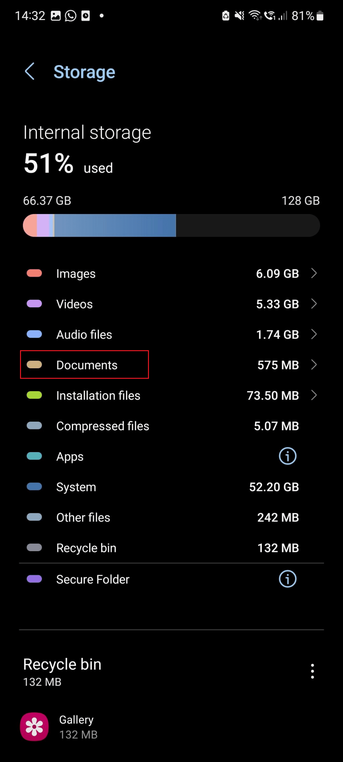Select the Documents category icon
This screenshot has width=343, height=762.
[x=34, y=365]
